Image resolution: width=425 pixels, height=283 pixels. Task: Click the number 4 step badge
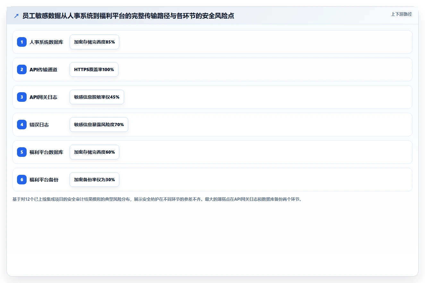tap(22, 125)
